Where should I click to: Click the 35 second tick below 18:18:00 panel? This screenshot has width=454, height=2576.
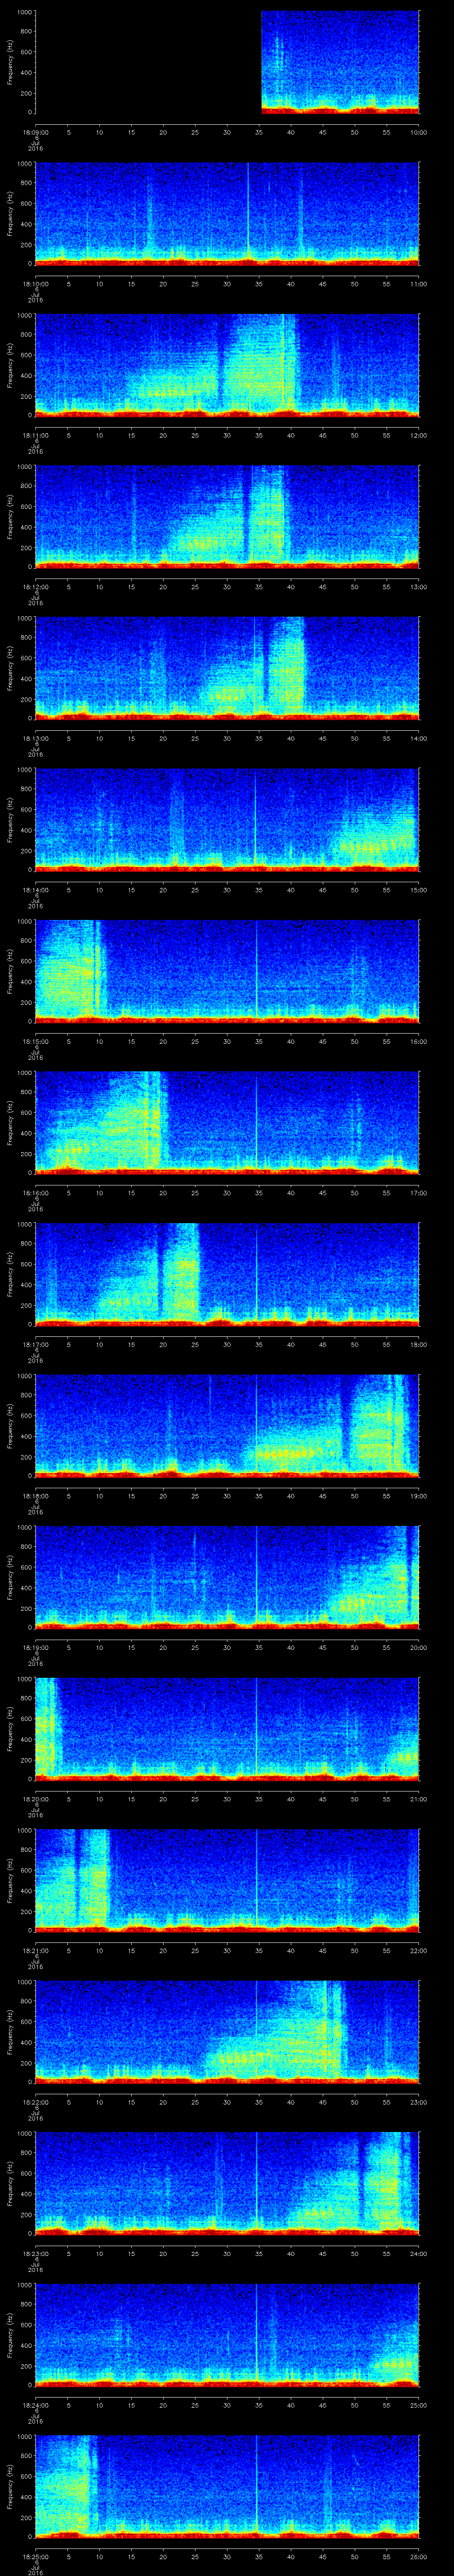259,1495
